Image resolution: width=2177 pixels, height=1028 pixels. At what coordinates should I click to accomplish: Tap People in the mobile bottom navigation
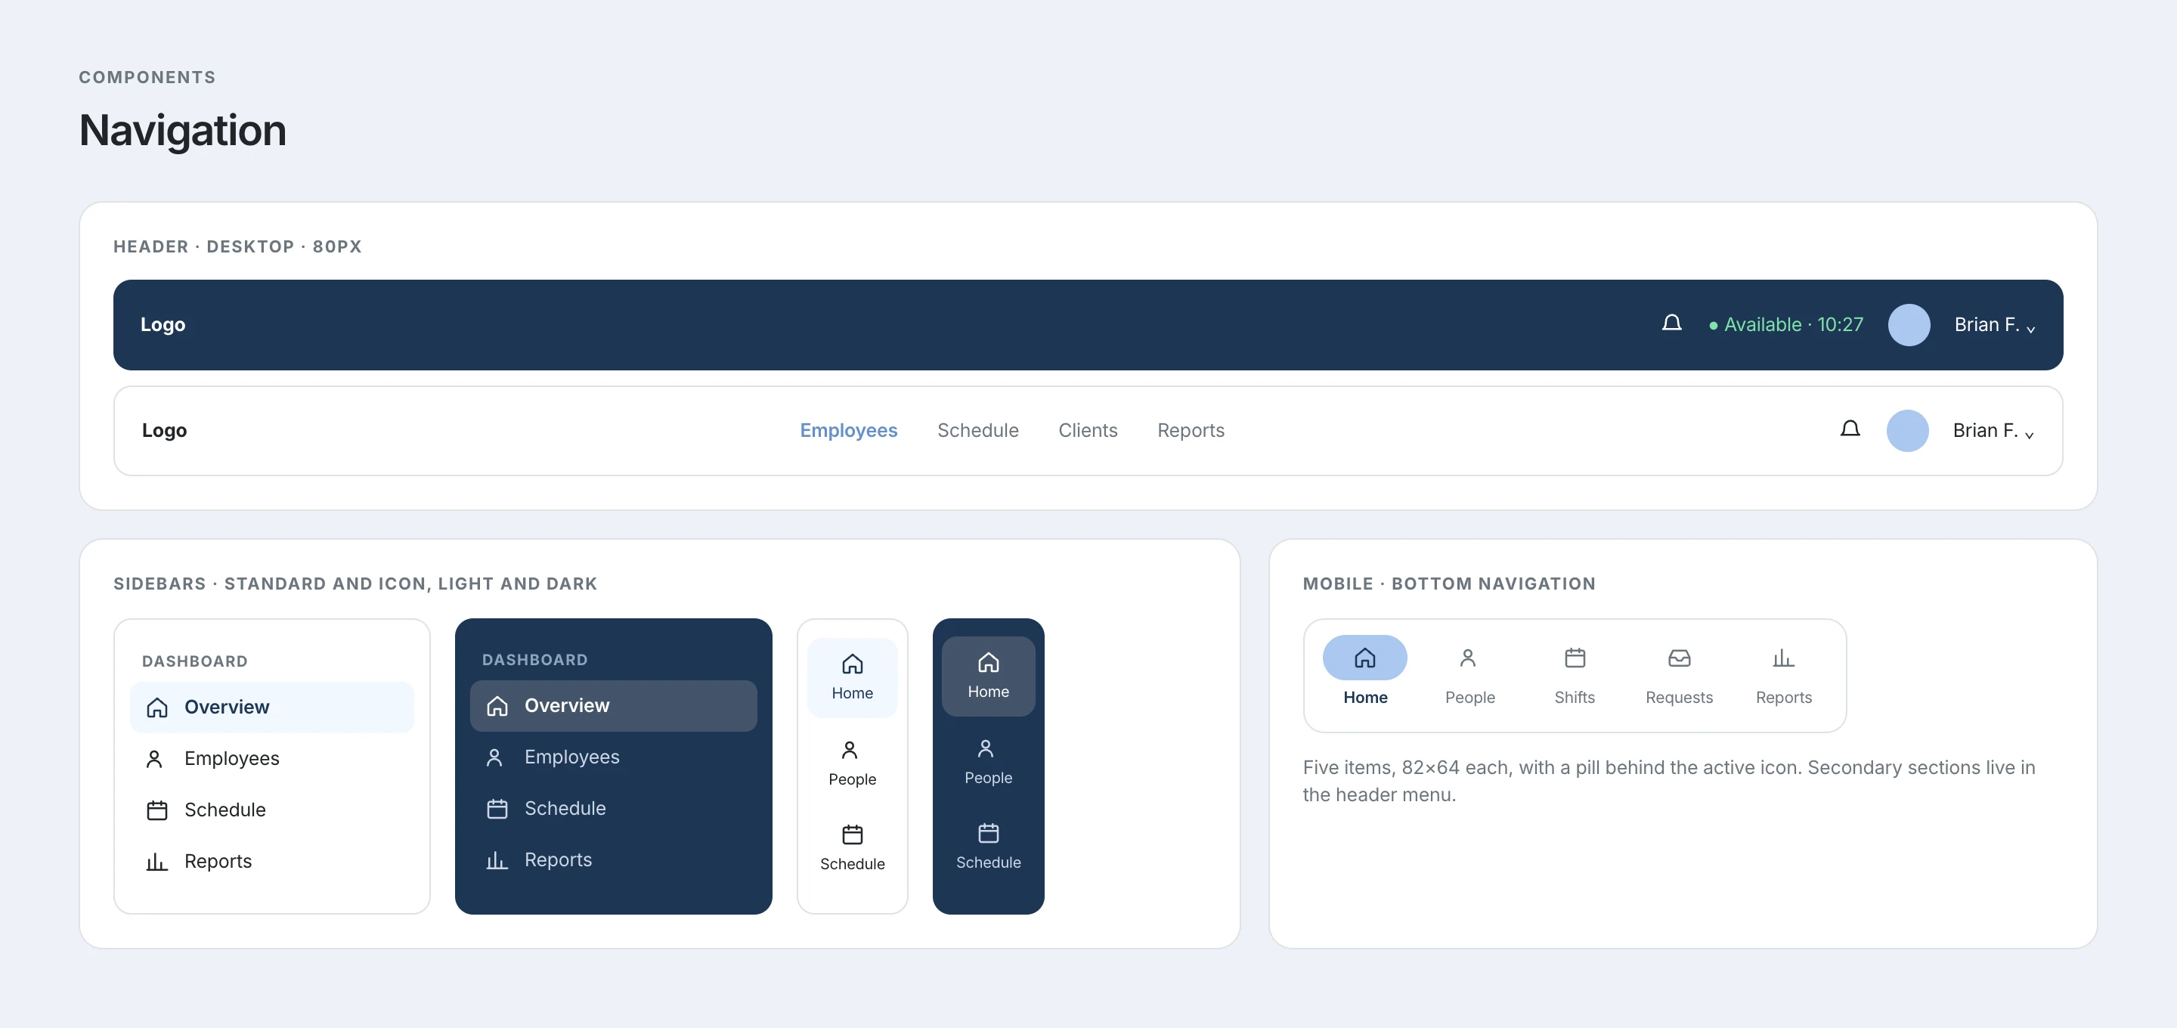pos(1469,674)
